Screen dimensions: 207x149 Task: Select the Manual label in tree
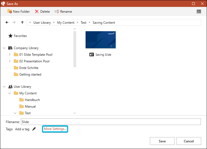(30, 107)
